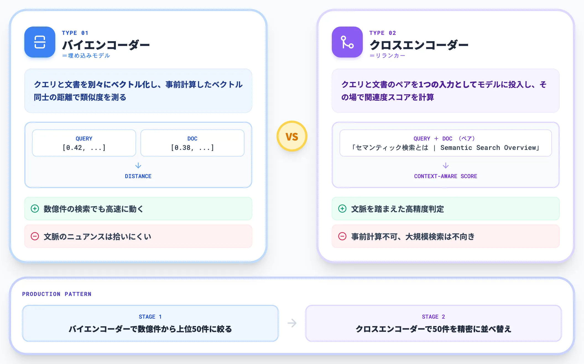Open the STAGE 2 cross-encoder card
The image size is (584, 364).
pyautogui.click(x=434, y=323)
